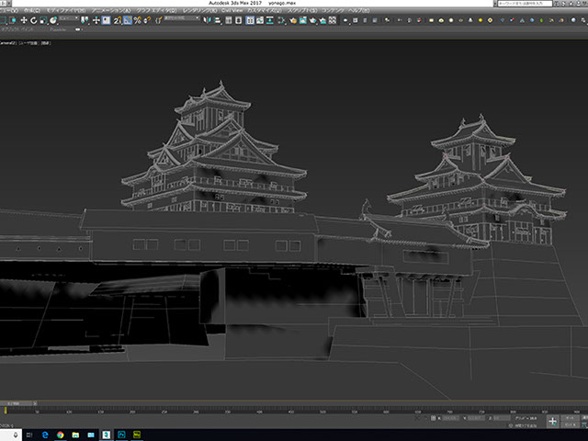Image resolution: width=588 pixels, height=441 pixels.
Task: Open the Animation menu
Action: pos(112,11)
